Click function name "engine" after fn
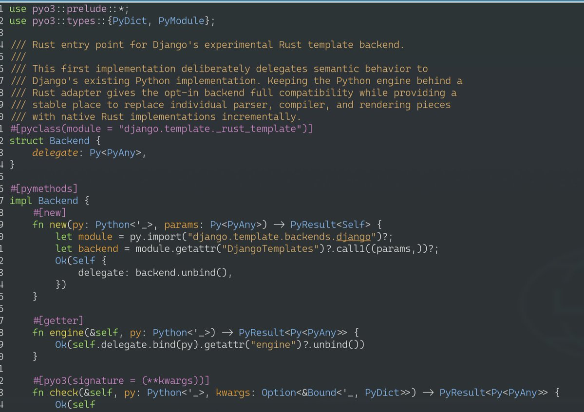The height and width of the screenshot is (412, 584). [67, 333]
